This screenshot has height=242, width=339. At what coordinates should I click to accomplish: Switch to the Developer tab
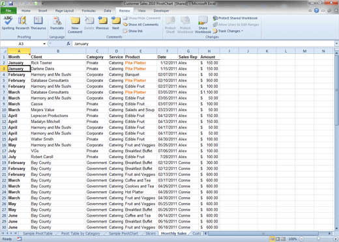pos(161,10)
